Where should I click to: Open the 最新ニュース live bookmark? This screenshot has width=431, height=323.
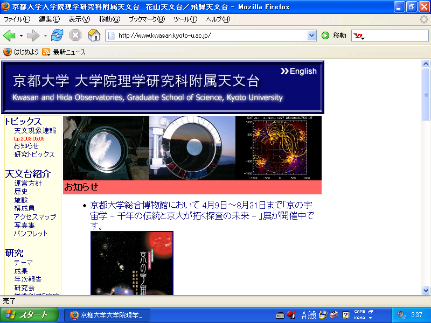(64, 52)
